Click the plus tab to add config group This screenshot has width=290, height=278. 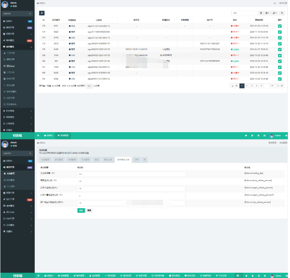[x=145, y=160]
